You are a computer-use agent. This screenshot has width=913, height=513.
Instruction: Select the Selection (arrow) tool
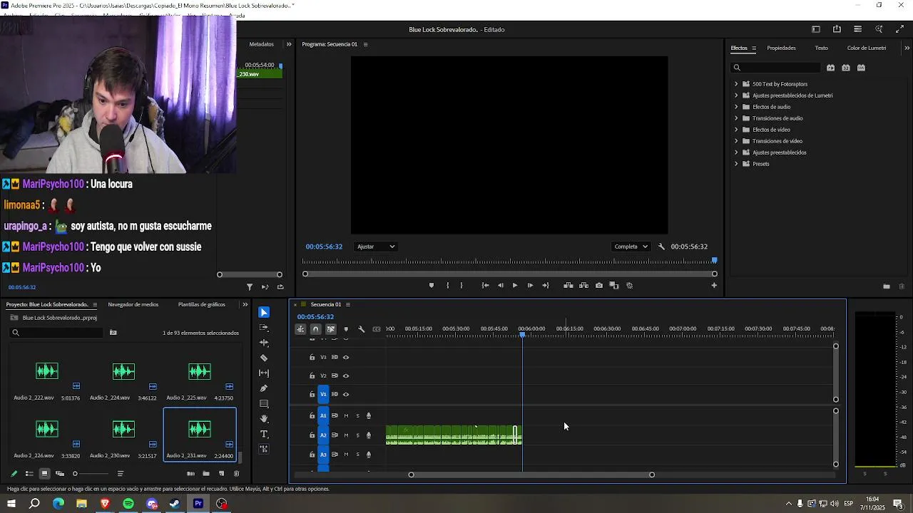click(x=264, y=312)
